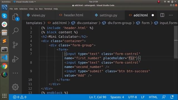
Task: Change end of line sequence LF
Action: tap(143, 97)
